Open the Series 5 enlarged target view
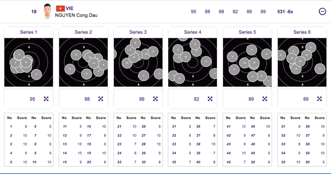Viewport: 334px width, 174px height. 265,99
